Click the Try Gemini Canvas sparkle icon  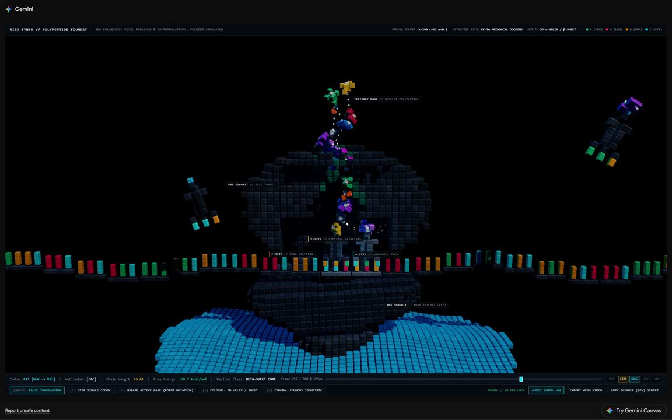610,411
